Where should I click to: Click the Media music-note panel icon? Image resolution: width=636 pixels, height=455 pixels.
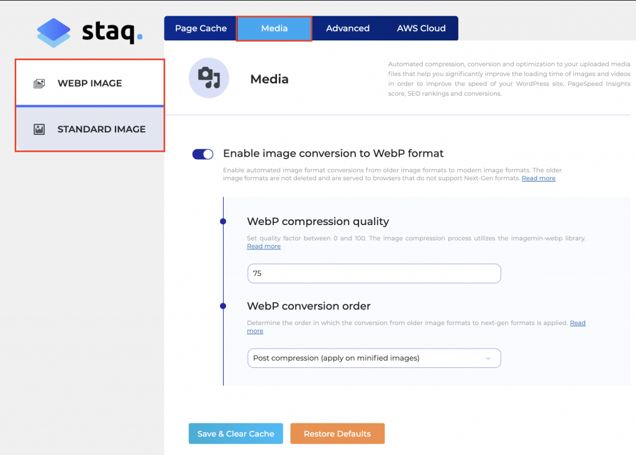(x=209, y=79)
